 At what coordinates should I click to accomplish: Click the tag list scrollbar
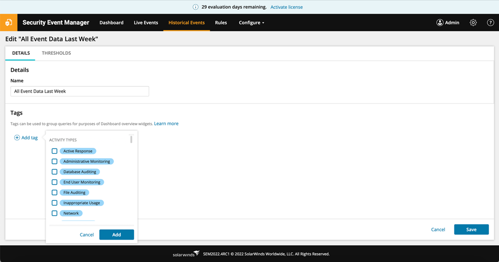(x=131, y=139)
